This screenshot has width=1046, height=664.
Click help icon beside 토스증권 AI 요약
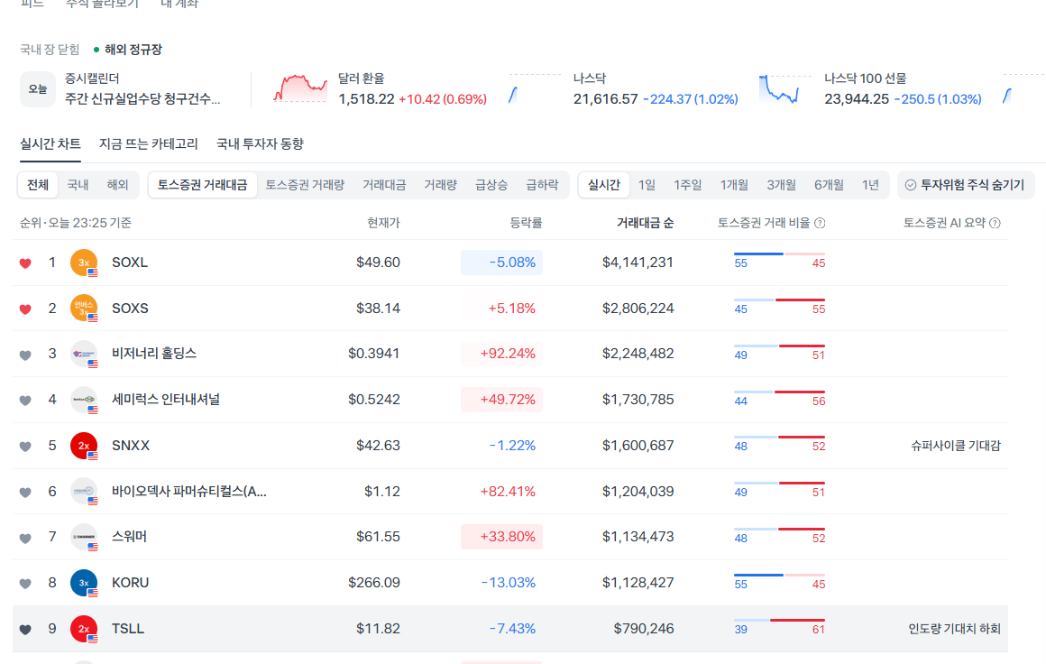pyautogui.click(x=995, y=223)
